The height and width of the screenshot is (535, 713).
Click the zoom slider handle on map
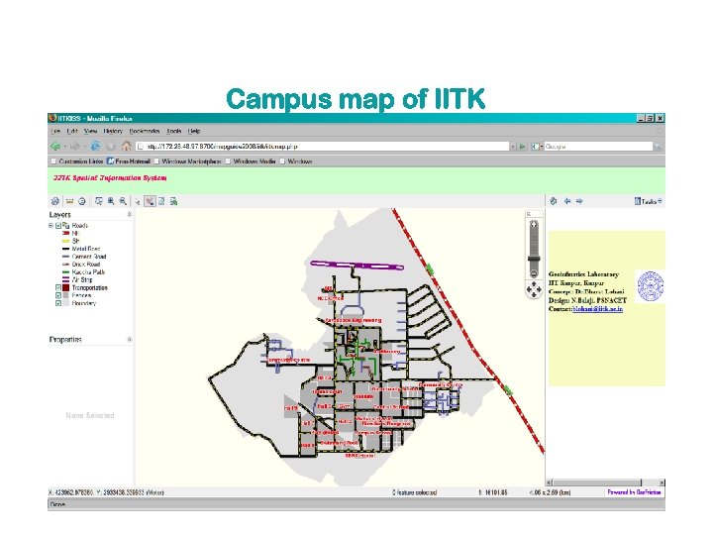coord(534,259)
